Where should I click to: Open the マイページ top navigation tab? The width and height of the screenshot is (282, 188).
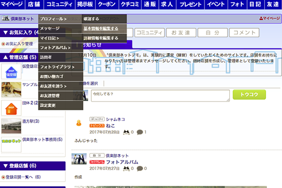12,4
